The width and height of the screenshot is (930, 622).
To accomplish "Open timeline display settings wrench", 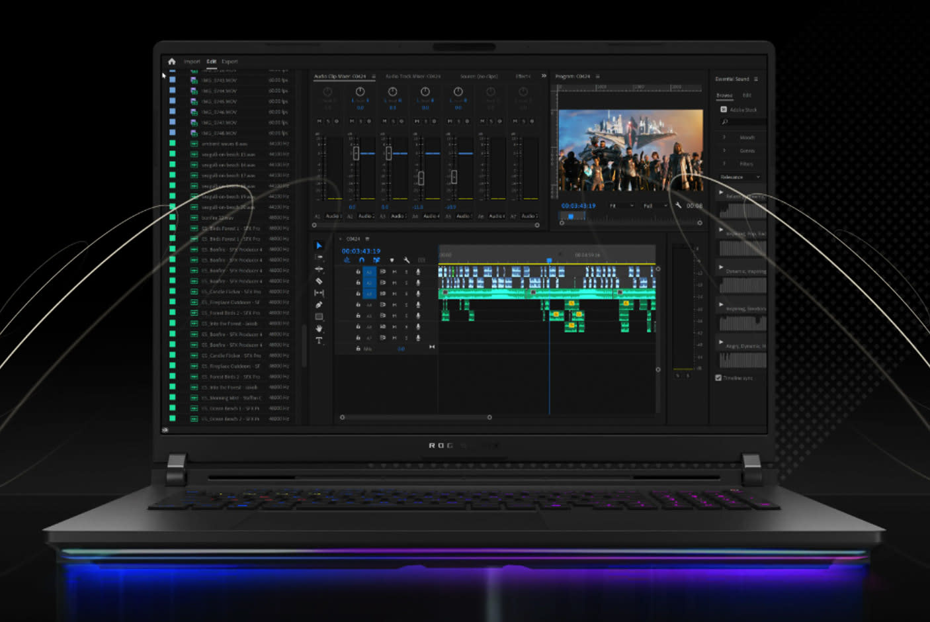I will tap(406, 260).
